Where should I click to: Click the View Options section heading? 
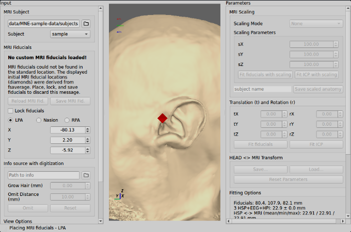click(18, 221)
